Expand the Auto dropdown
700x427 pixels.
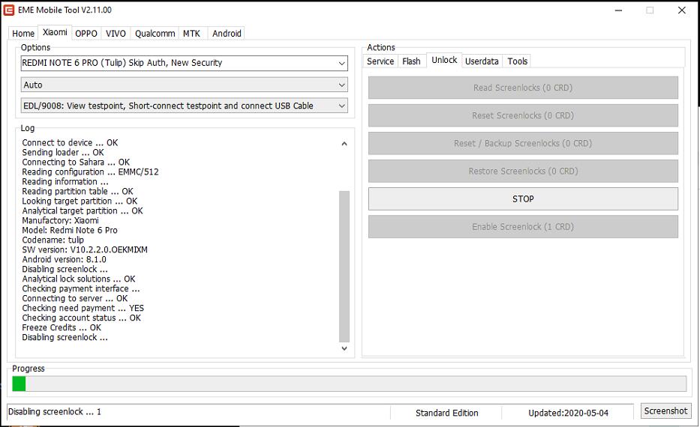pos(185,85)
